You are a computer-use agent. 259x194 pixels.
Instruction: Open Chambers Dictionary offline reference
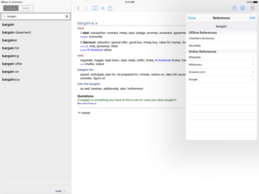point(221,38)
